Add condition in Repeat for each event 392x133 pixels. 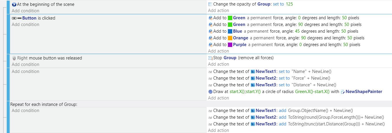pyautogui.click(x=25, y=111)
